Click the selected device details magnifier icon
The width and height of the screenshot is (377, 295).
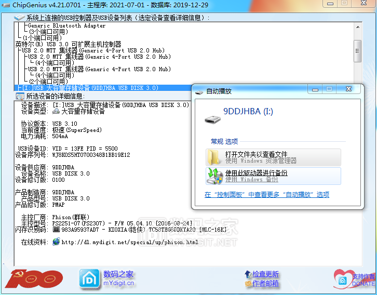[x=20, y=96]
